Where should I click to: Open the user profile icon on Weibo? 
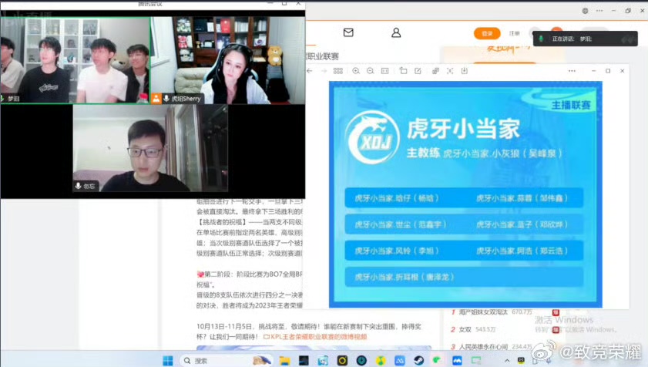point(396,32)
